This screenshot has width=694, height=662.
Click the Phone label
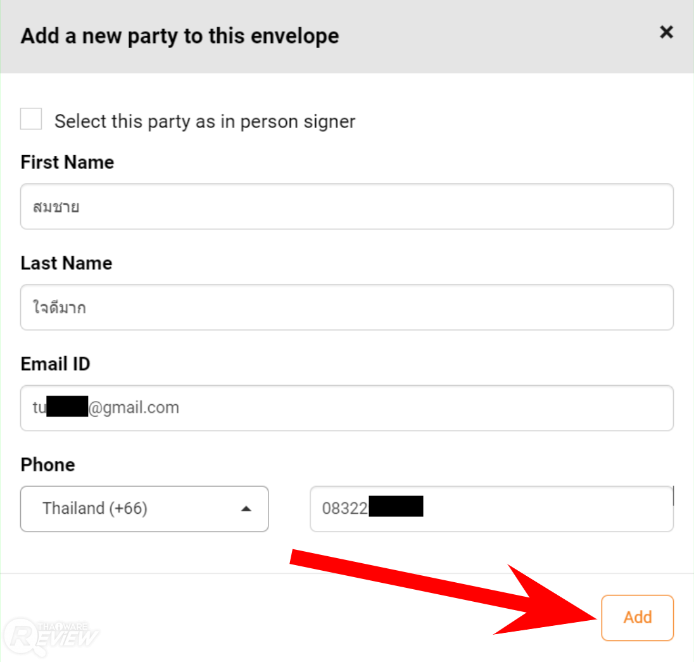(x=48, y=464)
